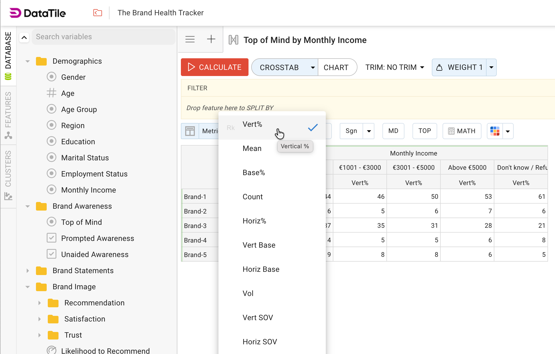Click the Brand Statements folder icon
Viewport: 555px width, 354px height.
41,270
